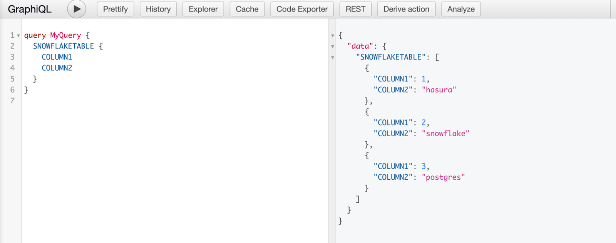Click the SNOWFLAKETABLE field in query editor

coord(64,46)
